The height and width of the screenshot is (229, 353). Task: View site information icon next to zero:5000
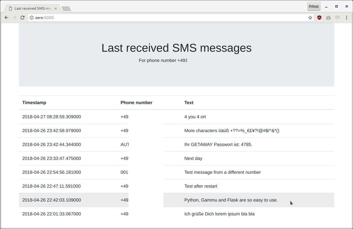pos(31,18)
